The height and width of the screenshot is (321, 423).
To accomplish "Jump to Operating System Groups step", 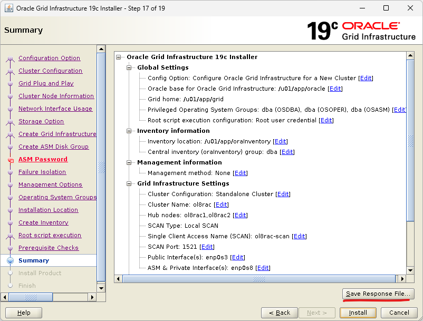I will pyautogui.click(x=57, y=198).
